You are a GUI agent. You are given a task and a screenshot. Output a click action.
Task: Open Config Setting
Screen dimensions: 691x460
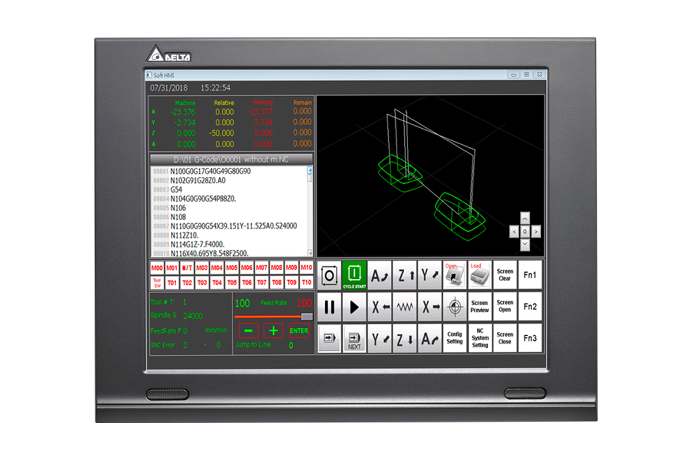(x=454, y=338)
